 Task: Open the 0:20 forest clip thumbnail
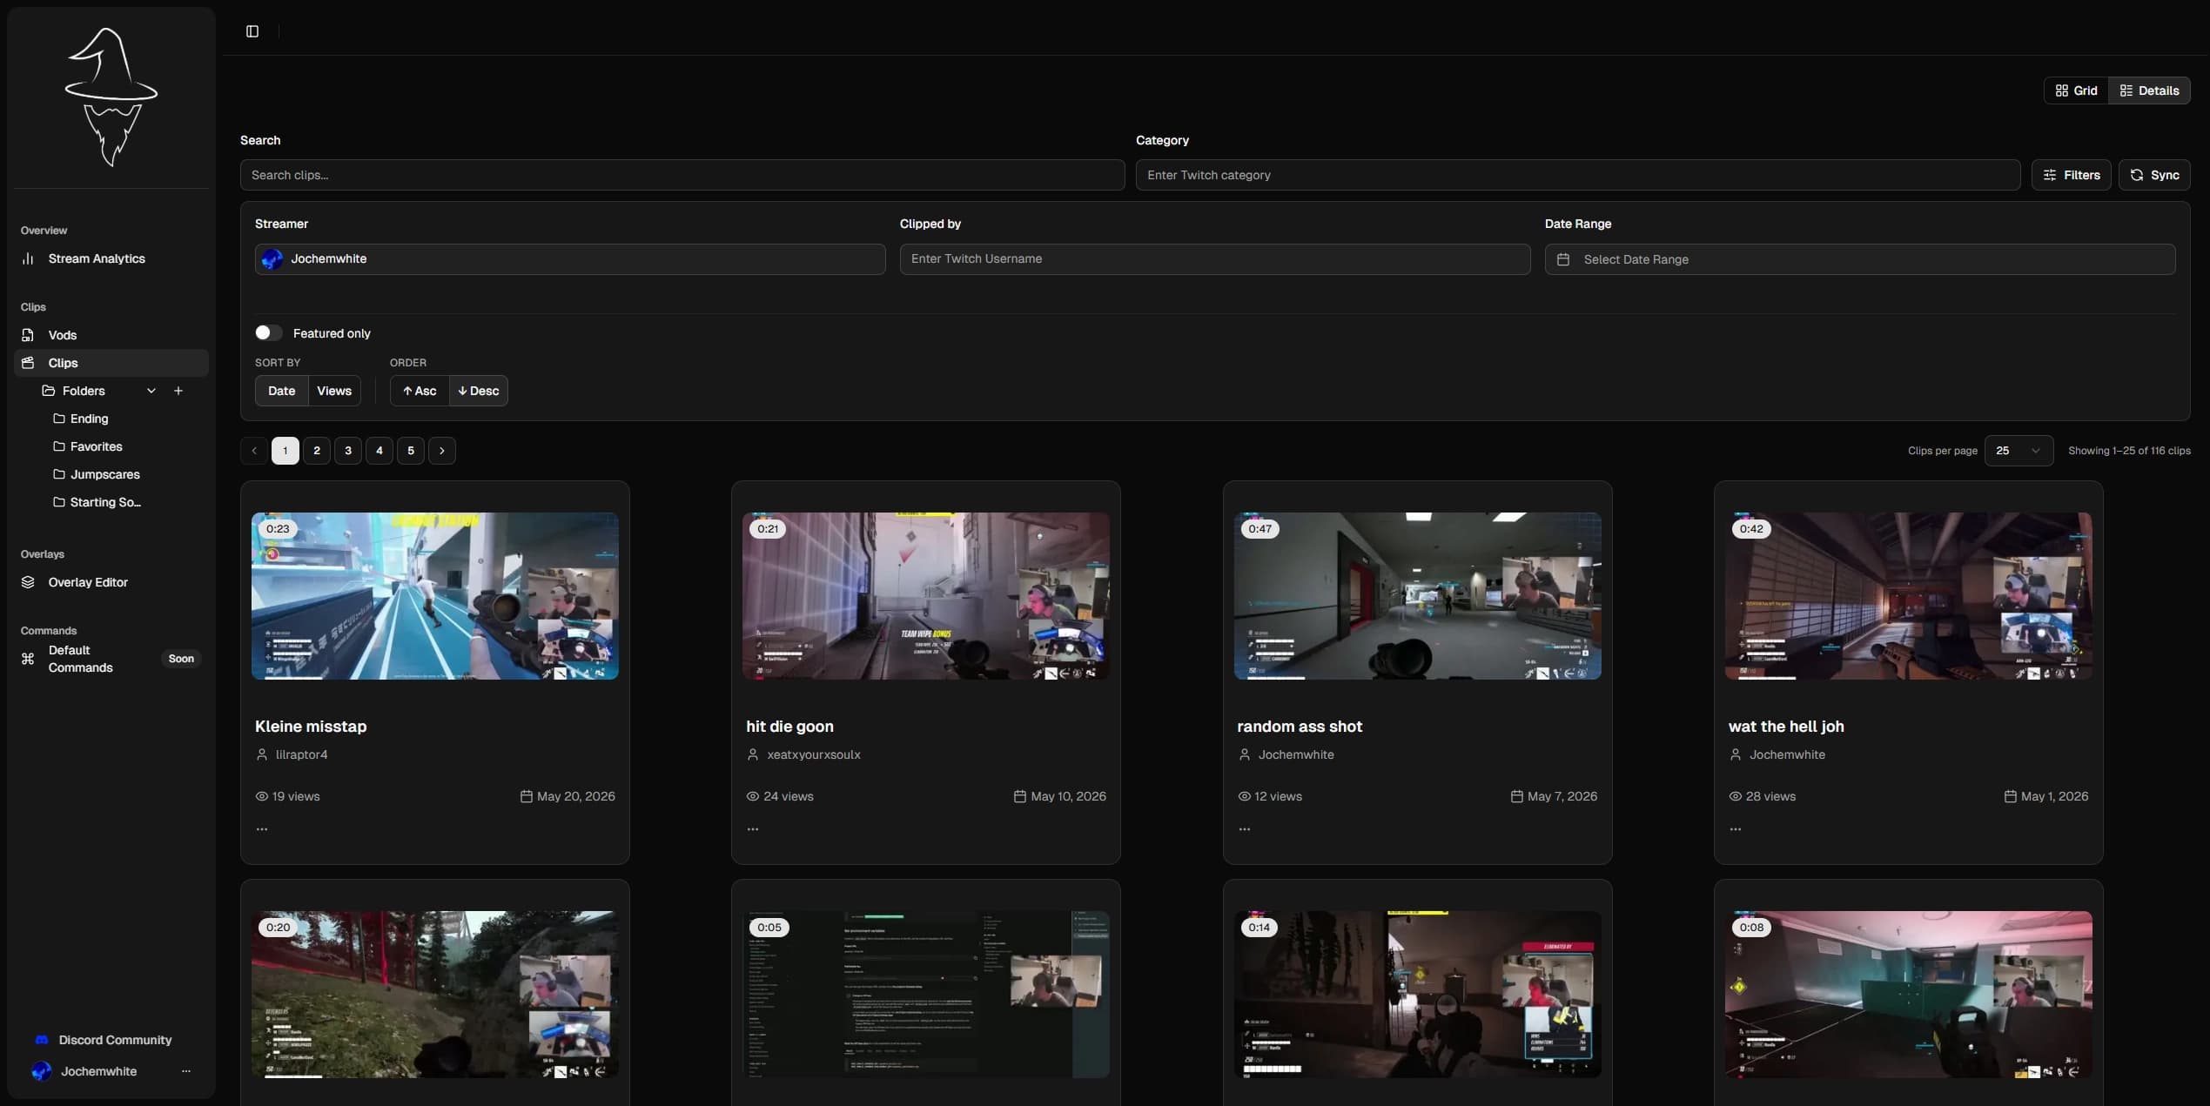[x=435, y=995]
